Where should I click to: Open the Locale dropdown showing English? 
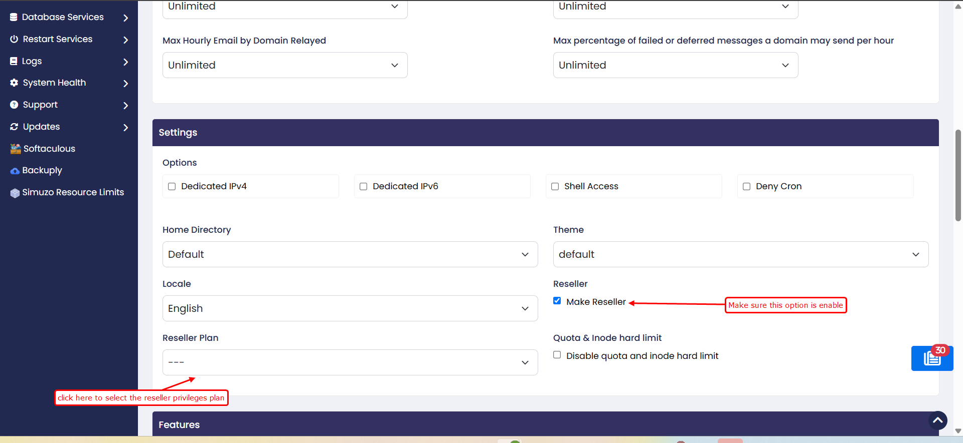(x=350, y=308)
